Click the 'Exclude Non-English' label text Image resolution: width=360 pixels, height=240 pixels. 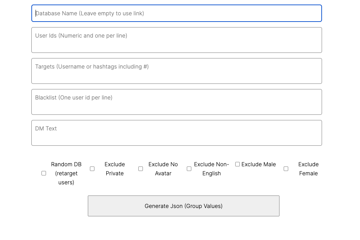click(x=212, y=169)
